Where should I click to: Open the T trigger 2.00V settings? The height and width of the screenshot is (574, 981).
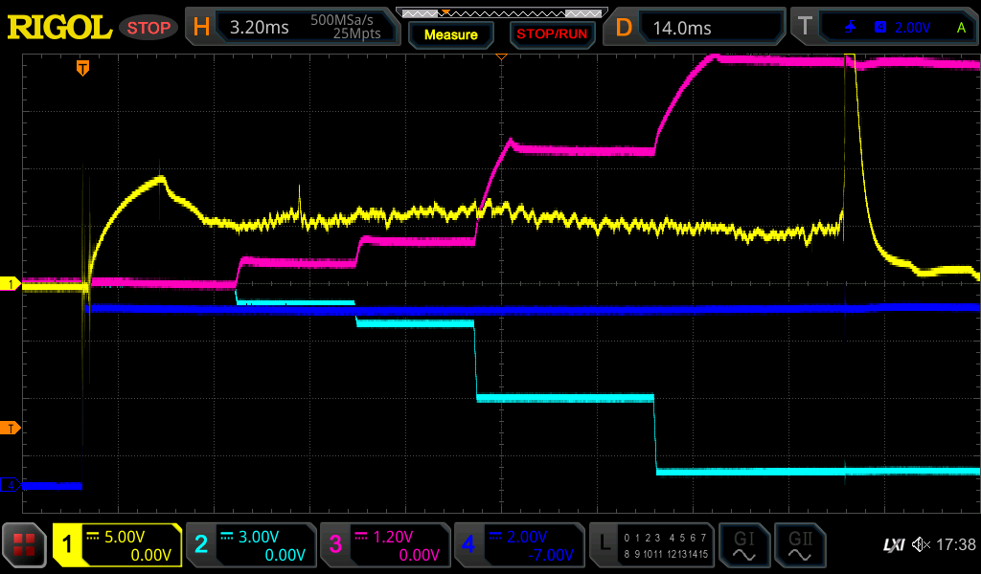(x=885, y=28)
